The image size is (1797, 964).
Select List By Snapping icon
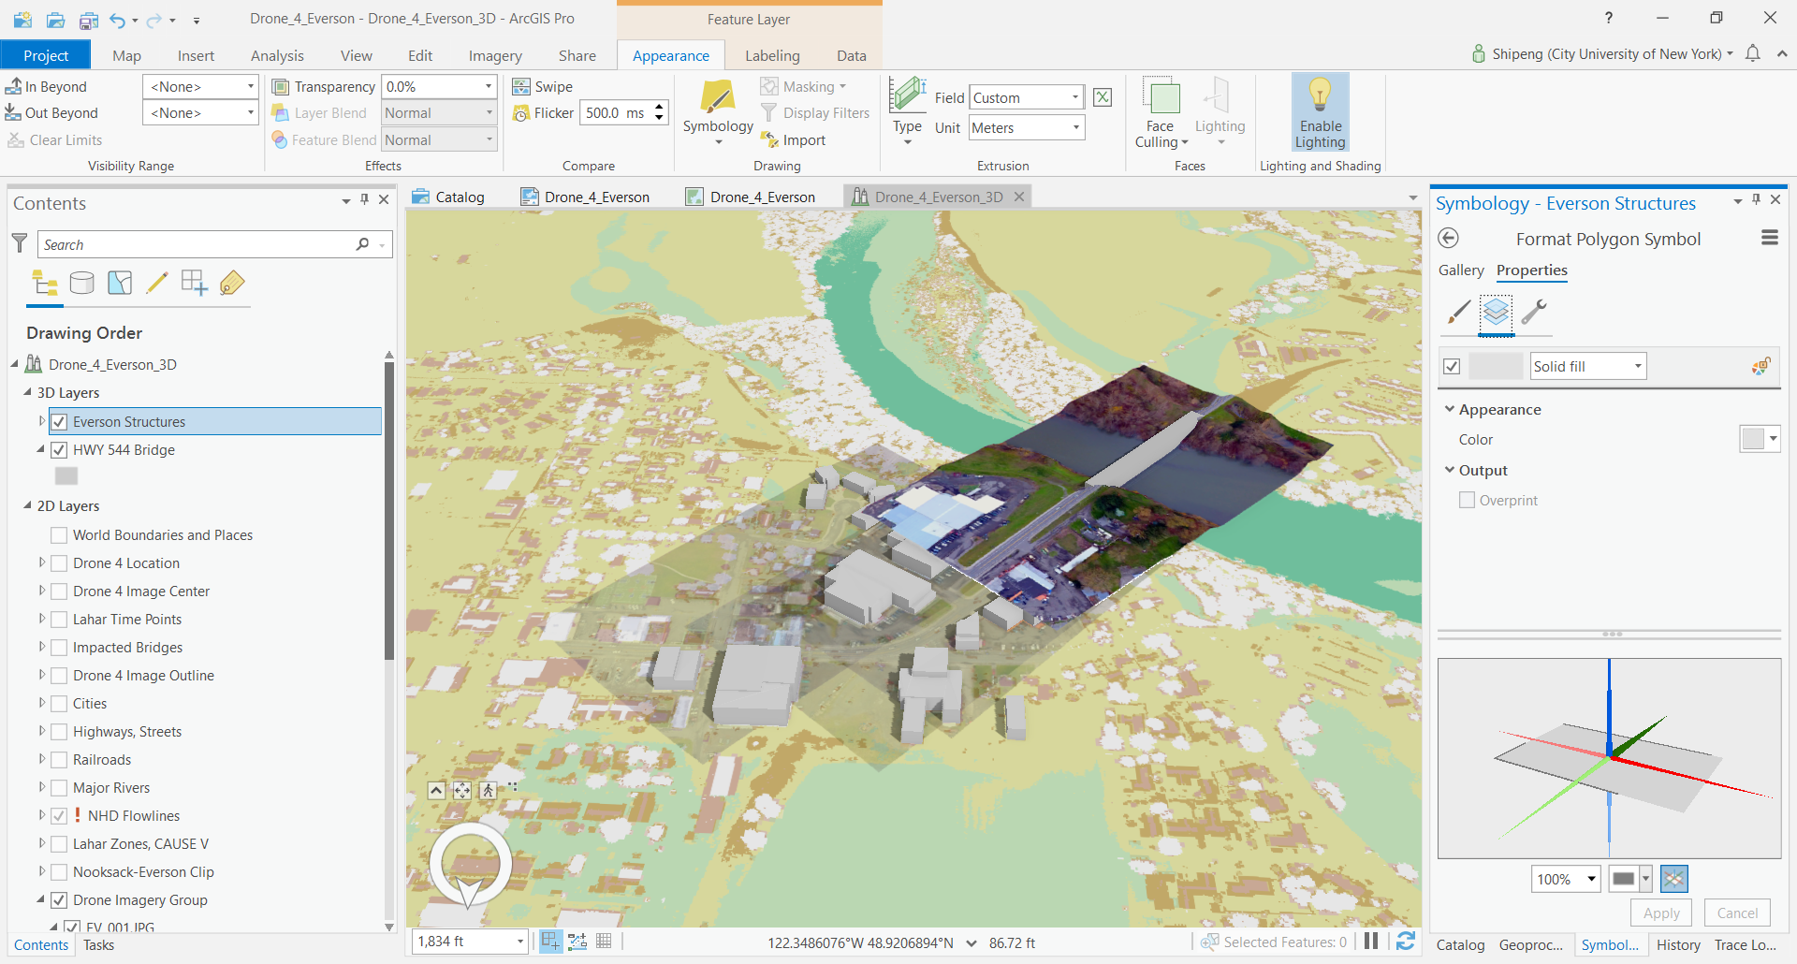click(x=195, y=283)
